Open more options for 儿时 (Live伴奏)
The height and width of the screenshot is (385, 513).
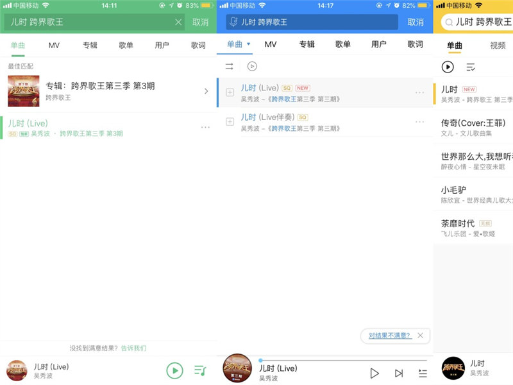pyautogui.click(x=420, y=122)
